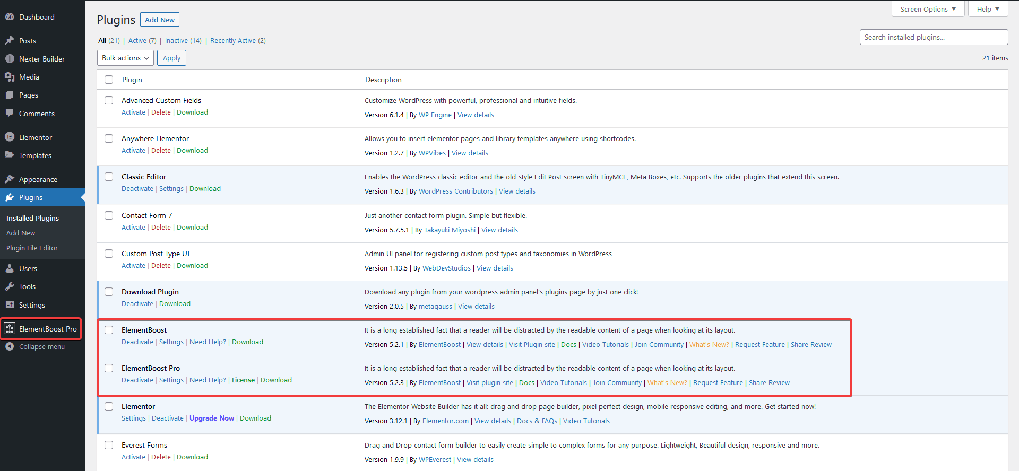This screenshot has height=471, width=1019.
Task: Check the Everest Forms checkbox
Action: tap(109, 445)
